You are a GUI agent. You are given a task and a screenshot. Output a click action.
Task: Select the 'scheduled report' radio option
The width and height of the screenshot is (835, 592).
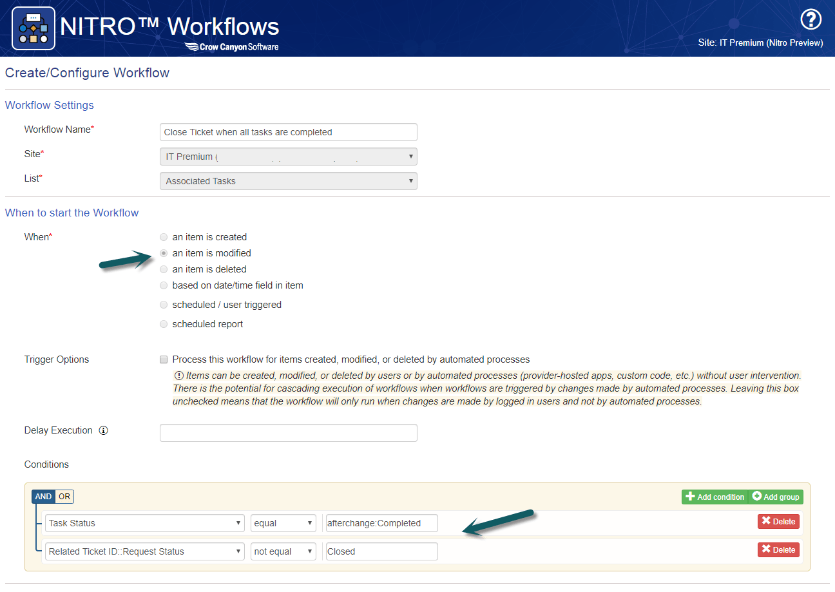164,324
